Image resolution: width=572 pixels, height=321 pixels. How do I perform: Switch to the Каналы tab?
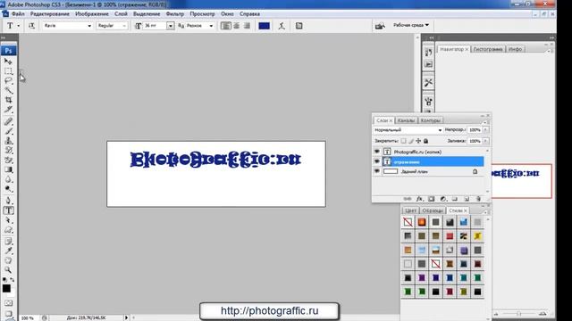click(x=406, y=120)
